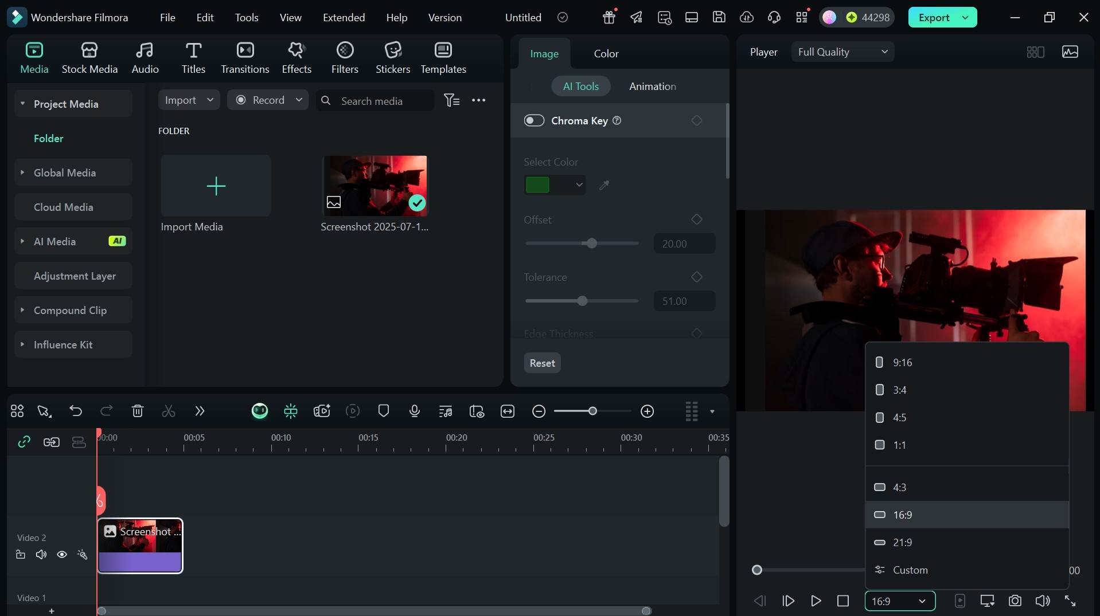Click the Import Media tile
1100x616 pixels.
click(216, 186)
